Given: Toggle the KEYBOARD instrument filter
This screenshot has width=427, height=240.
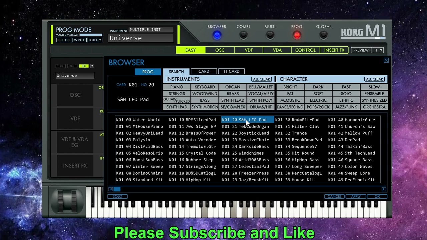Looking at the screenshot, I should (x=204, y=87).
